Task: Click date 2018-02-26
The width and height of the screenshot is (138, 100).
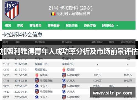Action: [21, 81]
